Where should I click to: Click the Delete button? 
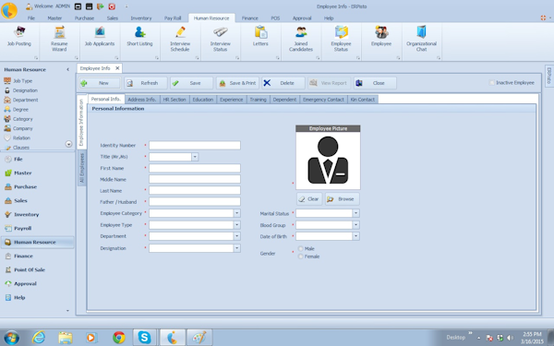click(283, 83)
